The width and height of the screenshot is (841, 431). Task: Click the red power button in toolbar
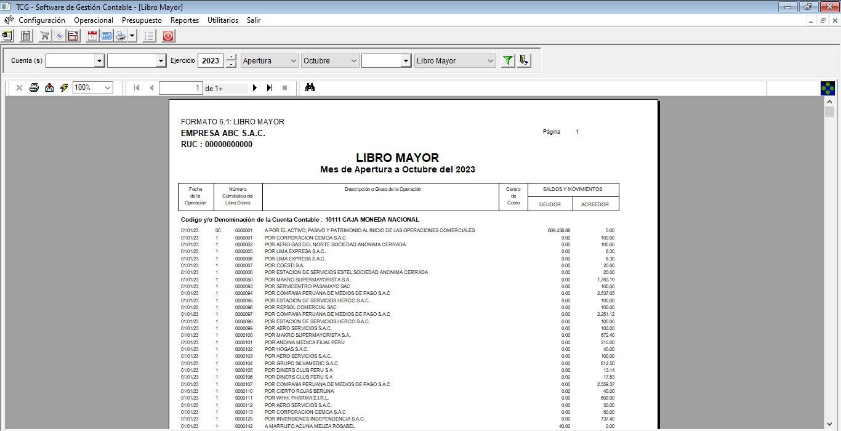(x=168, y=36)
